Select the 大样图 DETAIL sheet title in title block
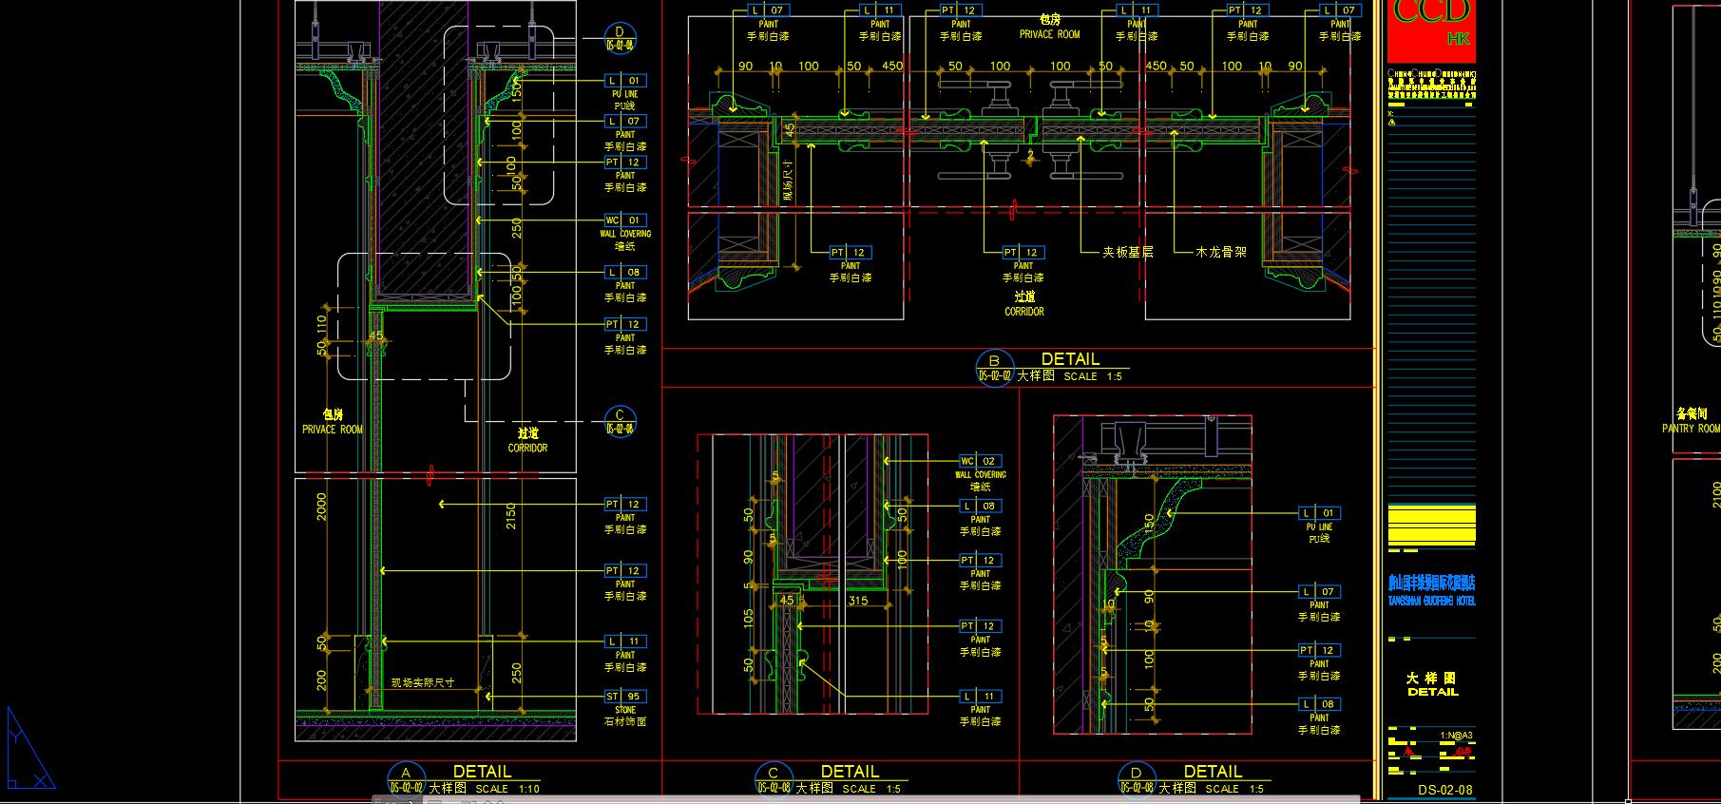 click(x=1432, y=684)
